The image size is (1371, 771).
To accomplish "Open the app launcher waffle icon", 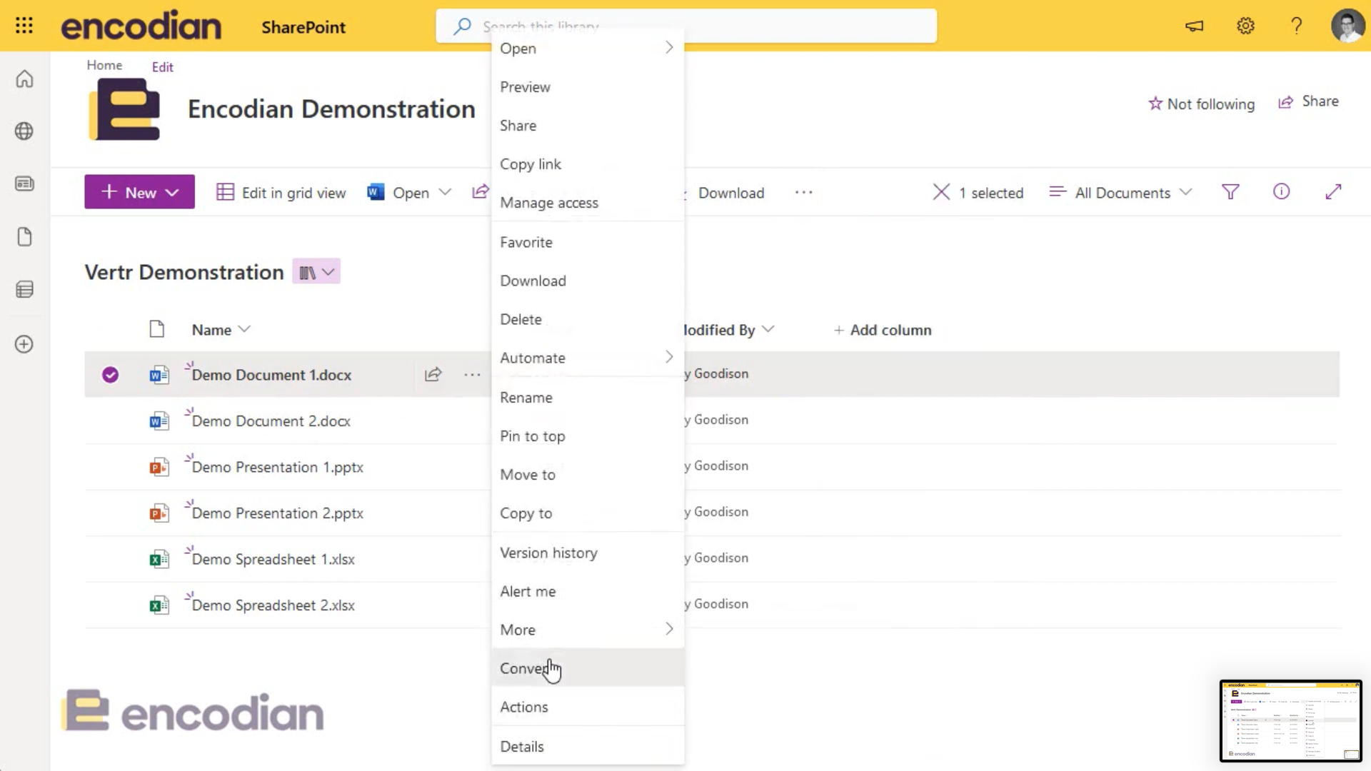I will (x=24, y=26).
